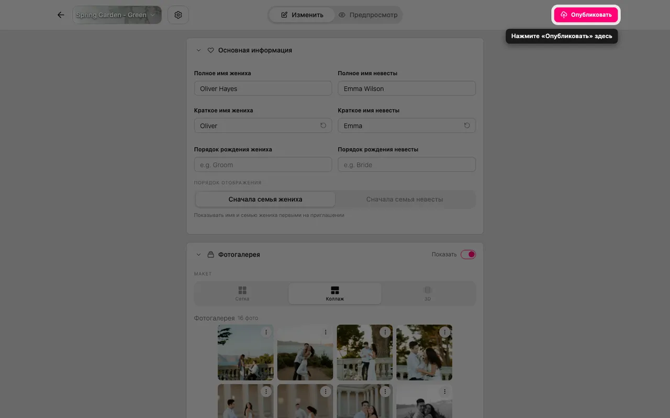Select the fourth photo in the bottom gallery row
670x418 pixels.
coord(425,401)
